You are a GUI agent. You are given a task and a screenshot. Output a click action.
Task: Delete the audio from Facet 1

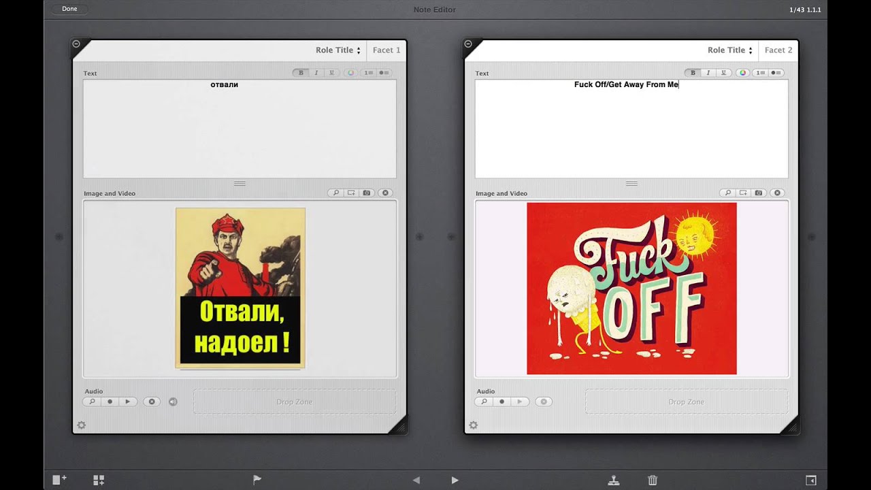click(152, 402)
